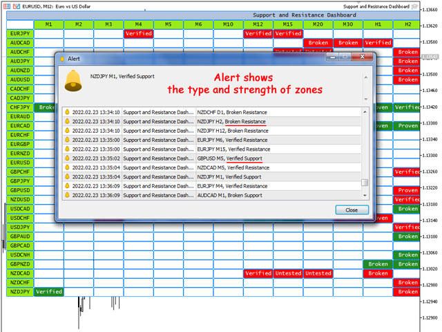Viewport: 442px width, 332px height.
Task: Click the bell icon in the Alert title bar
Action: [x=62, y=59]
